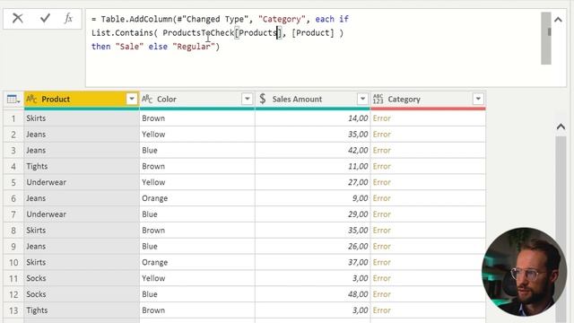Click the fx function icon
The height and width of the screenshot is (323, 574).
(68, 18)
